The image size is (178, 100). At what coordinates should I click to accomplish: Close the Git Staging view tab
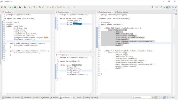tap(71, 97)
